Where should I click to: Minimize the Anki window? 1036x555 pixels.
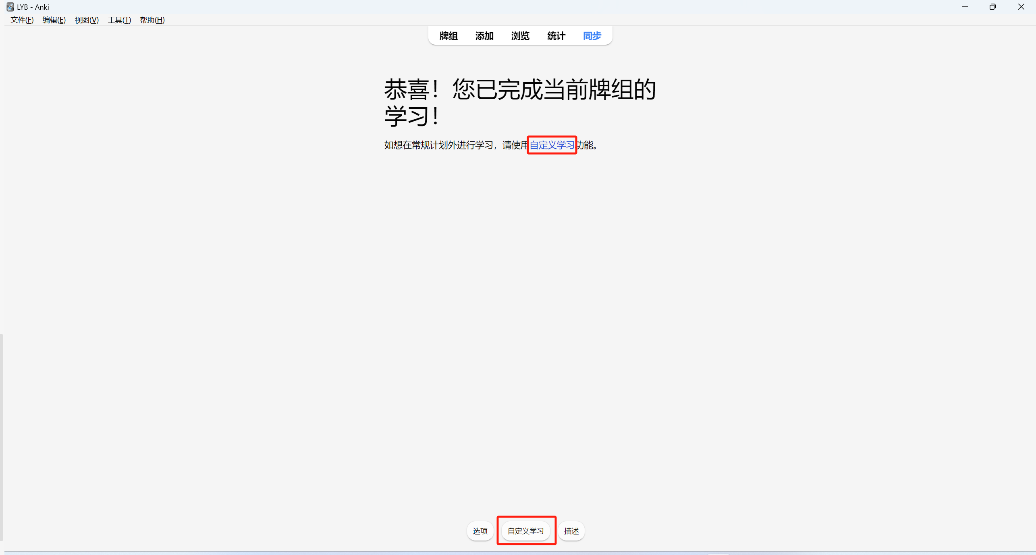point(965,7)
